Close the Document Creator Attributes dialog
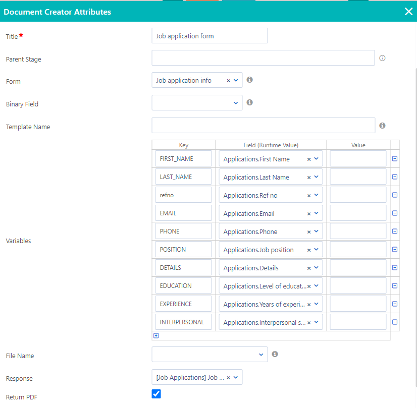 click(408, 11)
